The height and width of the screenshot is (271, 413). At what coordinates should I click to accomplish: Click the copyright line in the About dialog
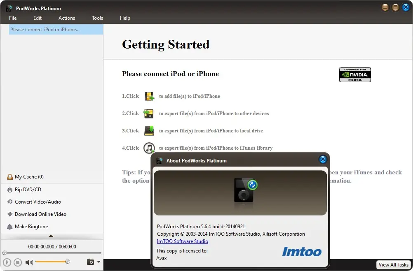[x=231, y=234]
